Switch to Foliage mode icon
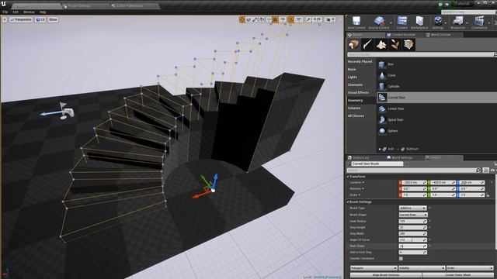 click(x=395, y=45)
